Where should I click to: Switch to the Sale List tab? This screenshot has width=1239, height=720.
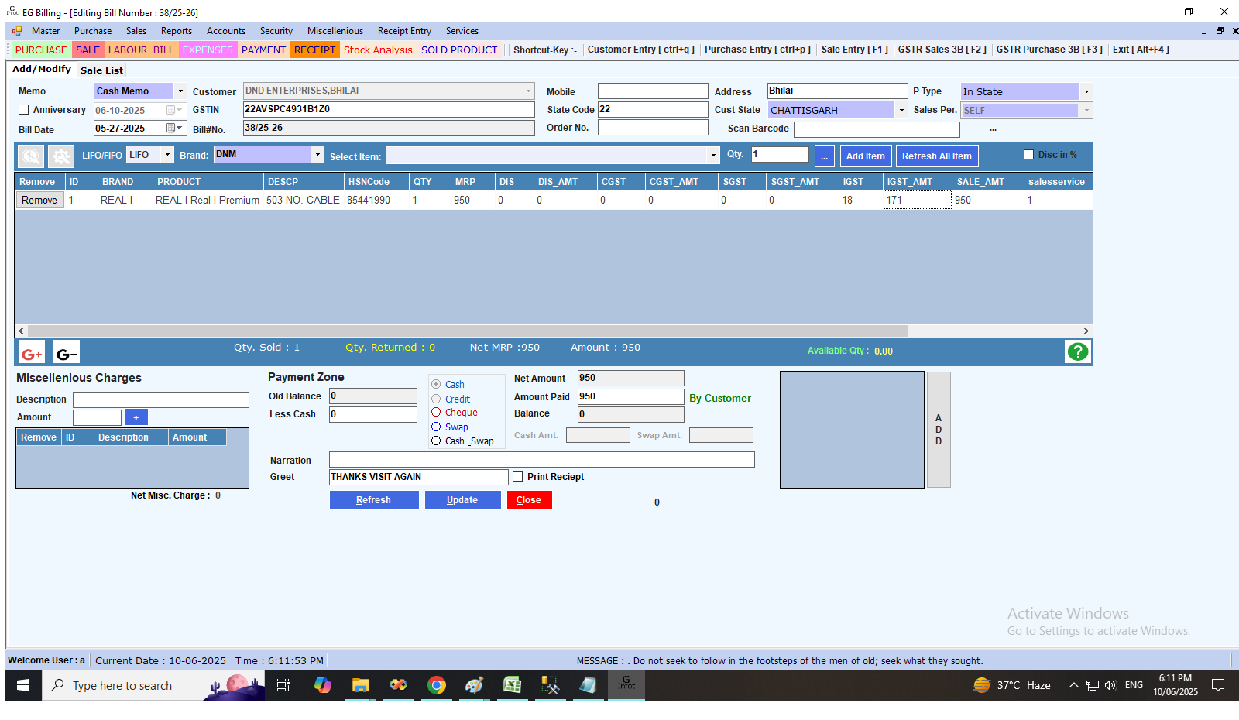point(101,70)
